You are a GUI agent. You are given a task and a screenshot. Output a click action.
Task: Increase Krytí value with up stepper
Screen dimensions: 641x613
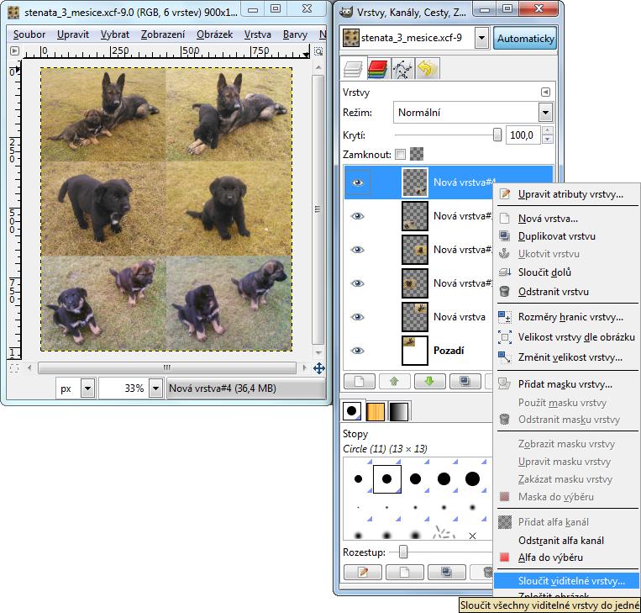point(548,130)
